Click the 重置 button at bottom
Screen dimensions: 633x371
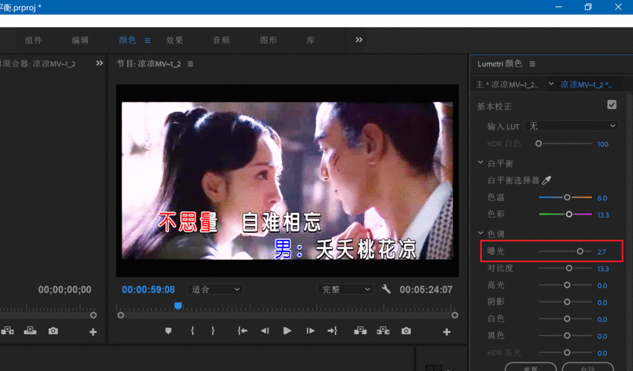pyautogui.click(x=530, y=367)
